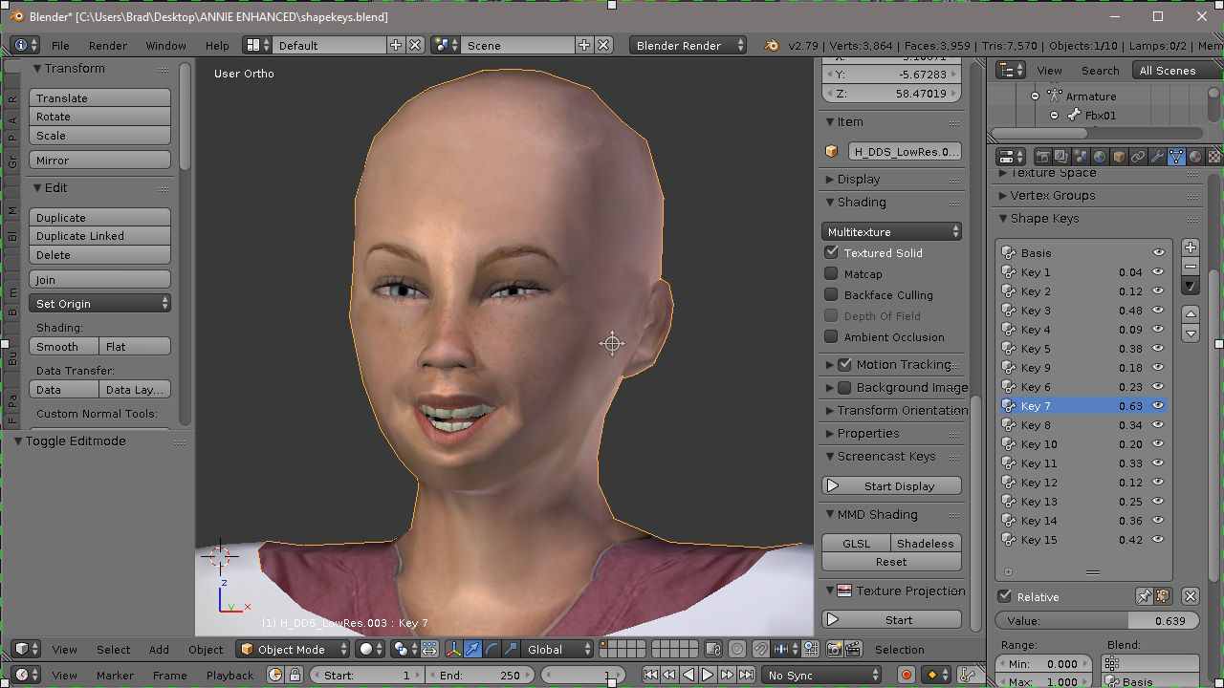
Task: Click the Duplicate Linked button
Action: click(x=99, y=236)
